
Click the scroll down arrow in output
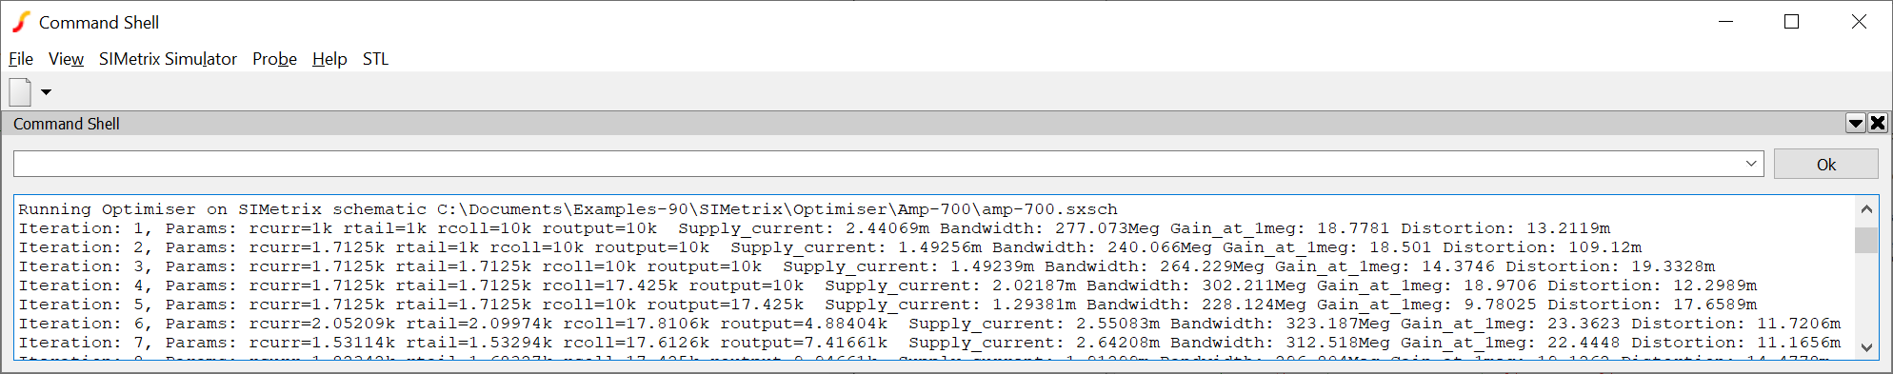tap(1866, 347)
